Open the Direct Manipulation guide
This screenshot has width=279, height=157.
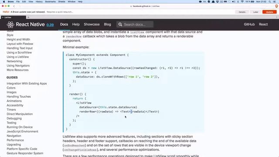pos(20,114)
